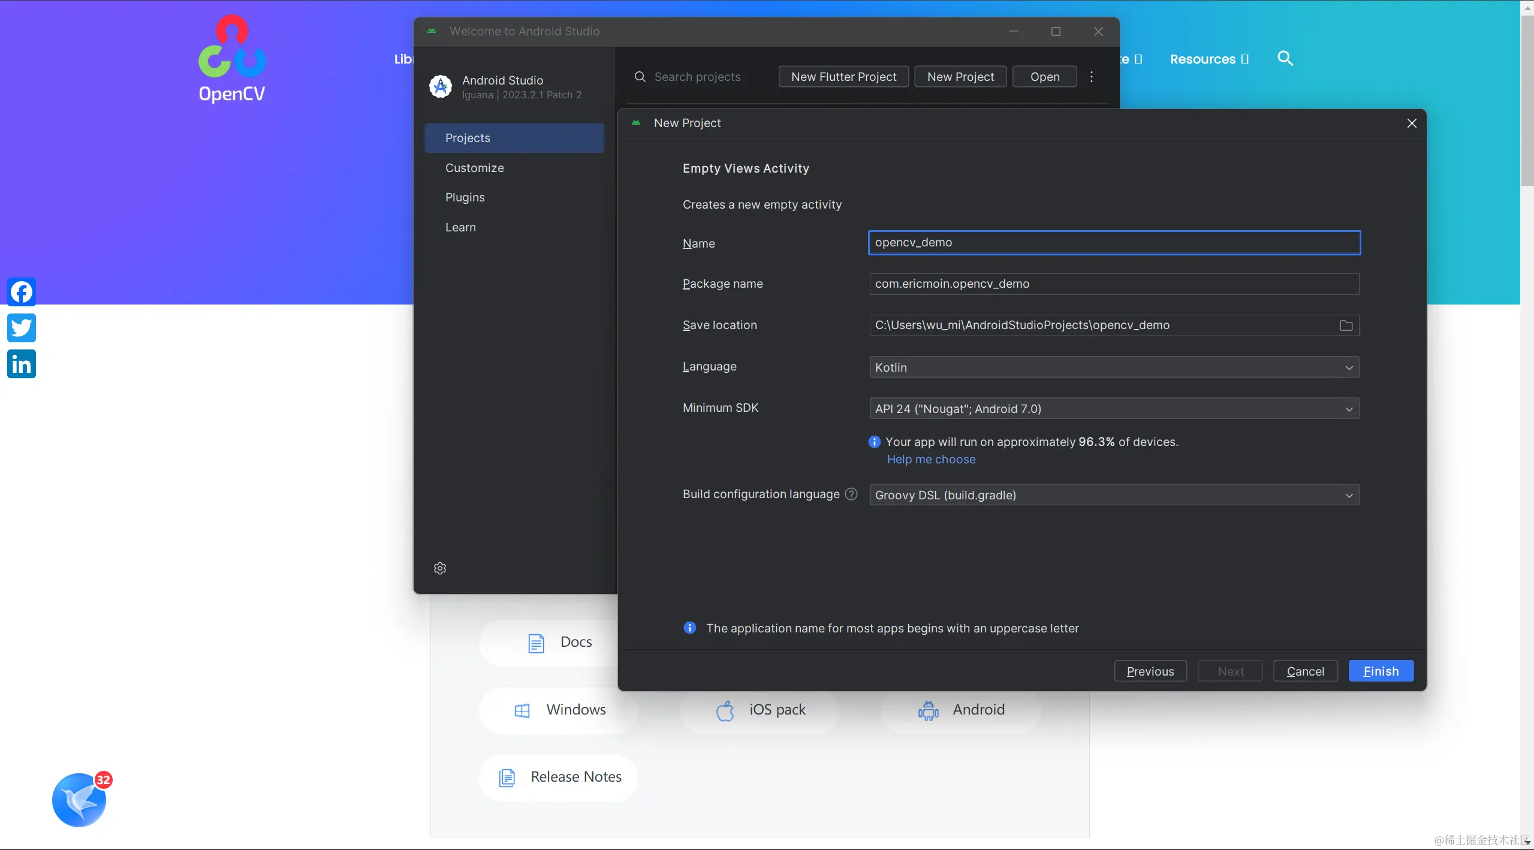Click the New Flutter Project button
The width and height of the screenshot is (1534, 850).
coord(843,77)
